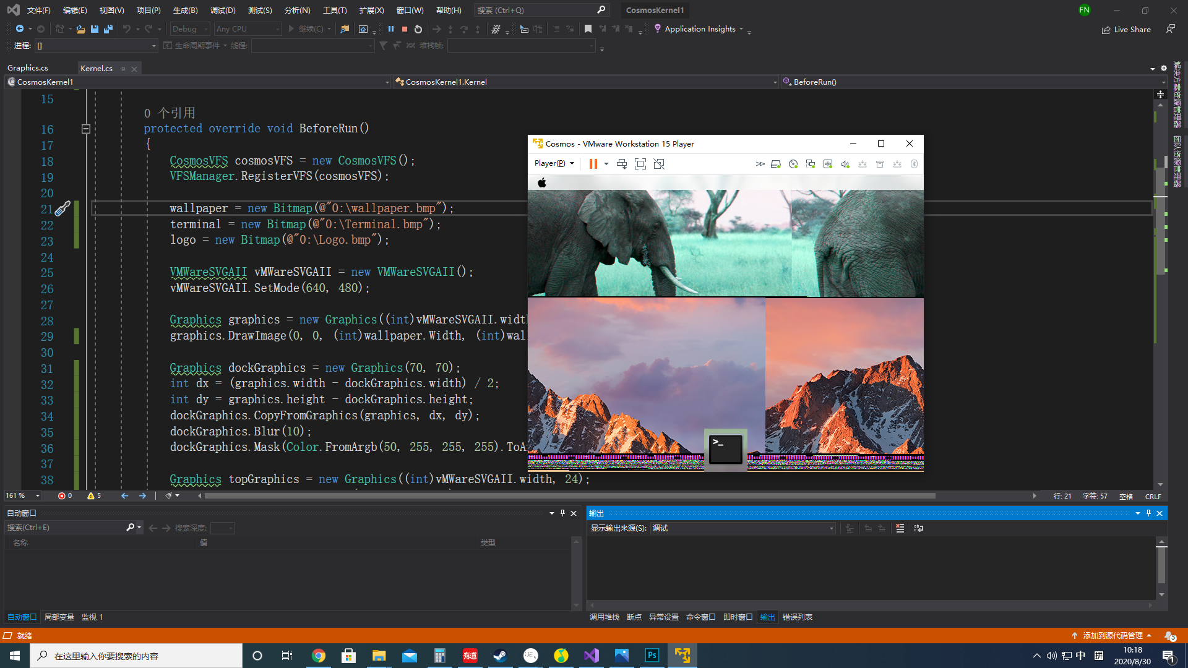Toggle word wrap in the output window

(918, 528)
